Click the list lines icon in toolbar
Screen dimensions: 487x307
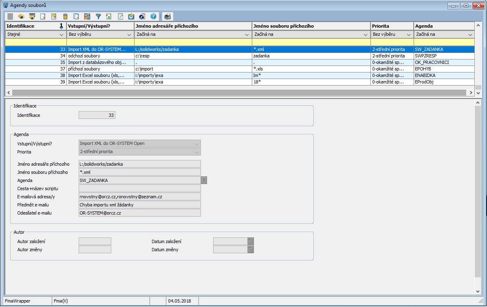(10, 17)
